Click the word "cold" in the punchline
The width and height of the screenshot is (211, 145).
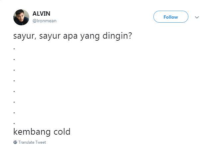pos(62,131)
